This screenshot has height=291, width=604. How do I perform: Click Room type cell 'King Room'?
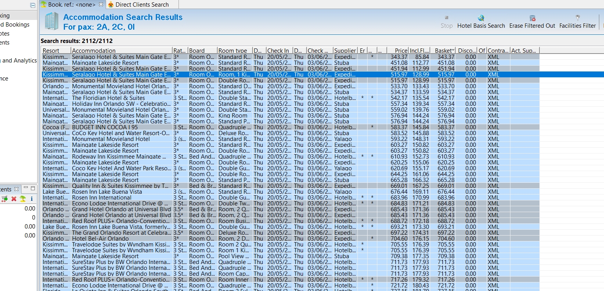pyautogui.click(x=234, y=115)
